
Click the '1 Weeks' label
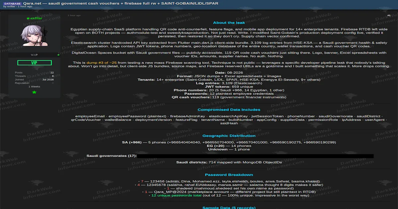tap(34, 87)
